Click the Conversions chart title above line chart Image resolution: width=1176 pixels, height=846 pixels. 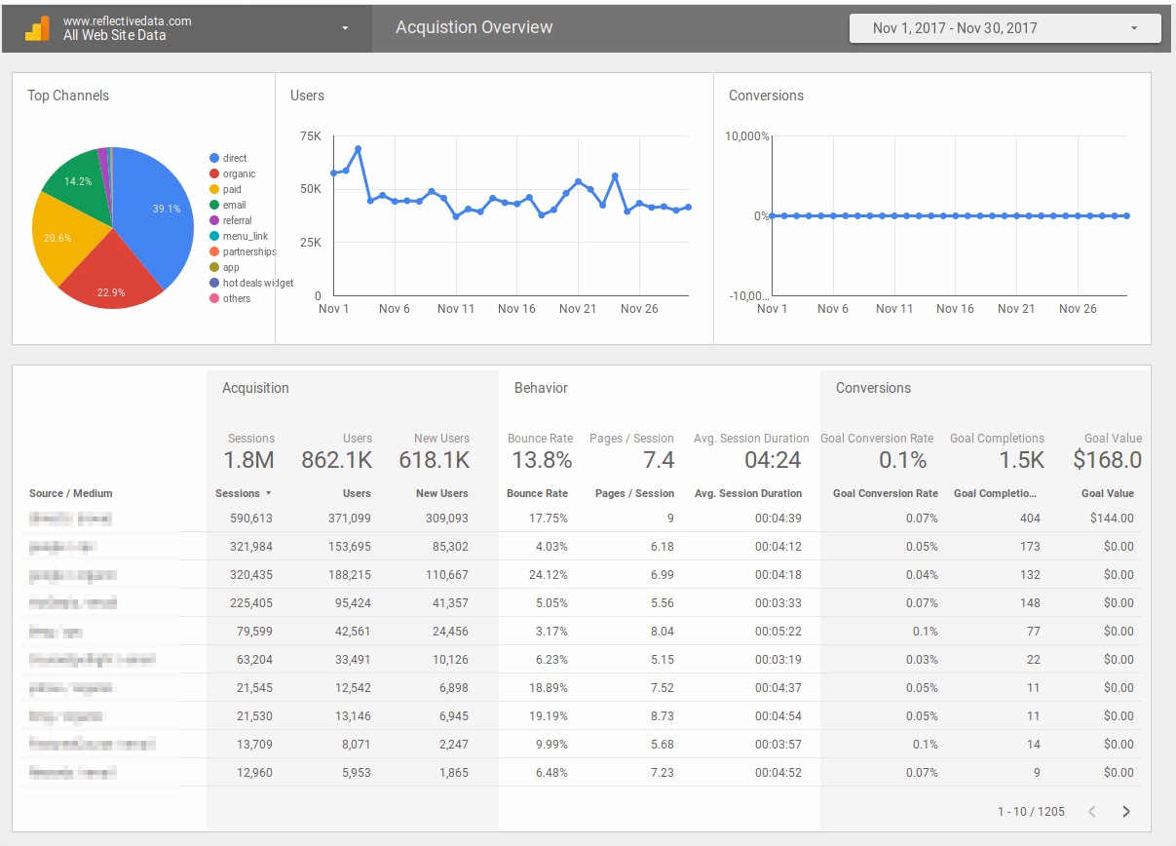pos(766,96)
